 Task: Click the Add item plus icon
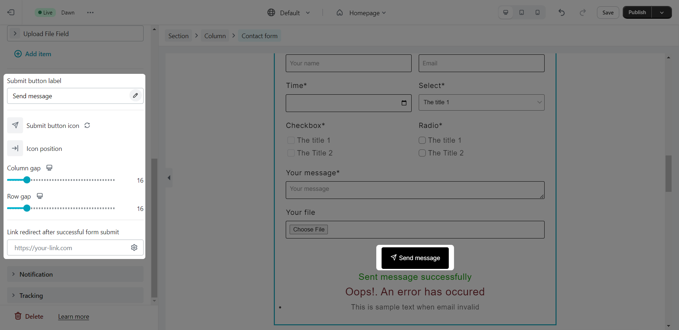18,54
